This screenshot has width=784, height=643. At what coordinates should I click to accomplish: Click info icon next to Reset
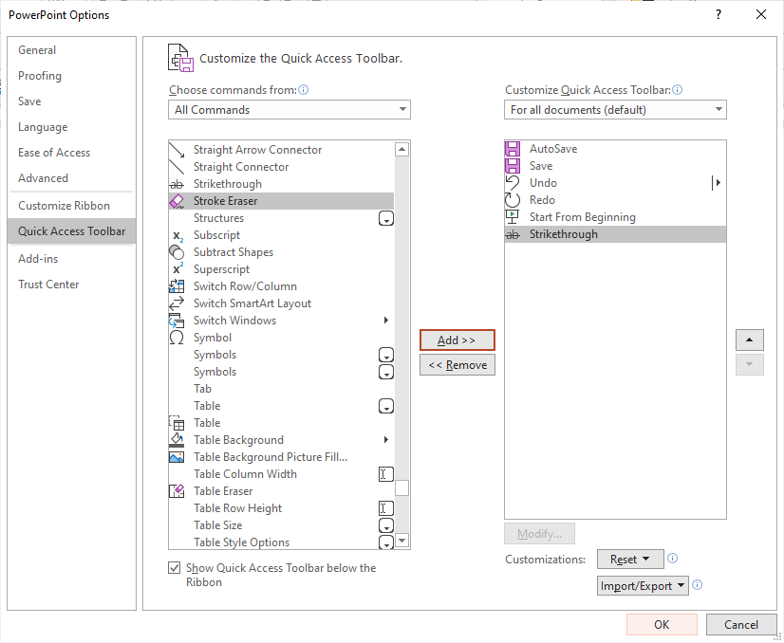673,559
